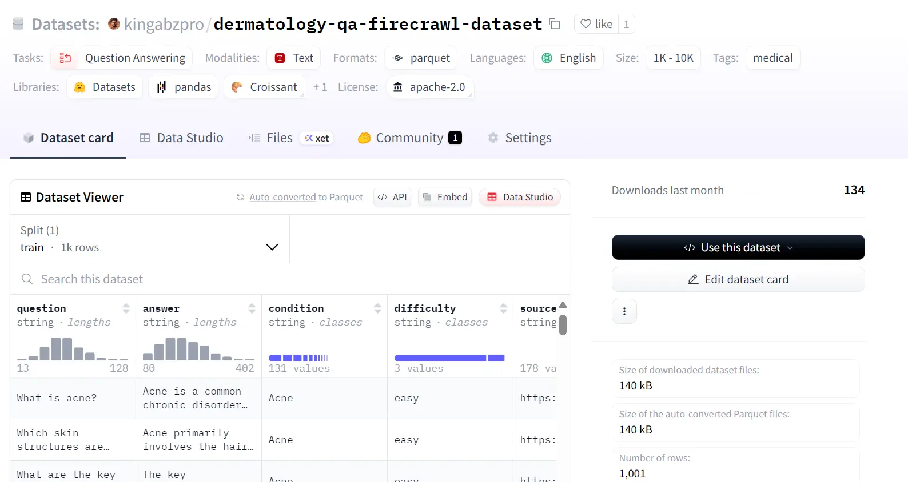Click the Embed button
Viewport: 908px width, 482px height.
tap(445, 197)
